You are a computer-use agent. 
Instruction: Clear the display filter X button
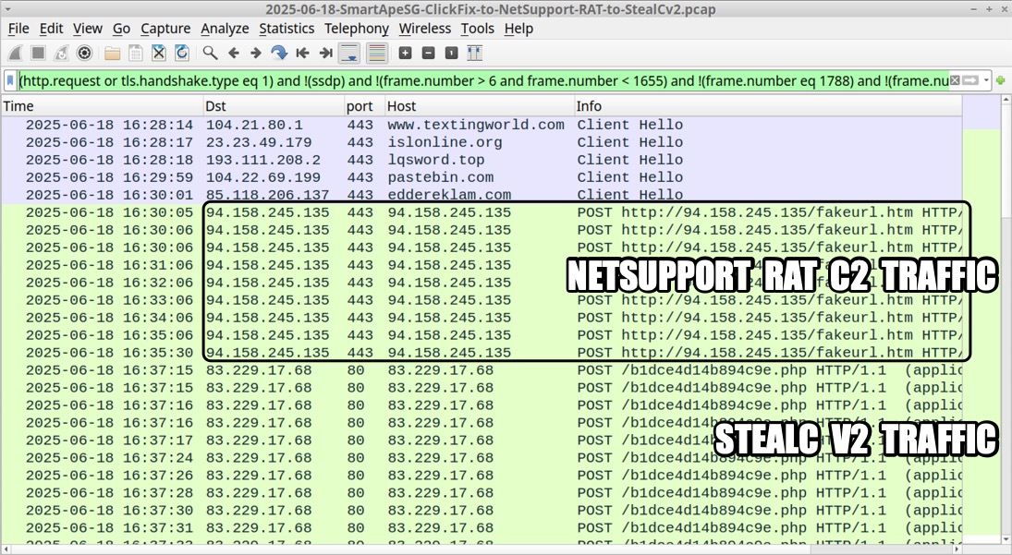(x=956, y=80)
